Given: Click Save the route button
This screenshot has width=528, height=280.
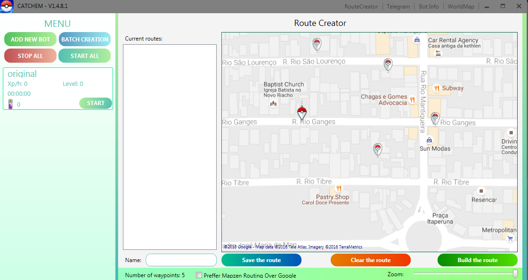Looking at the screenshot, I should tap(261, 260).
